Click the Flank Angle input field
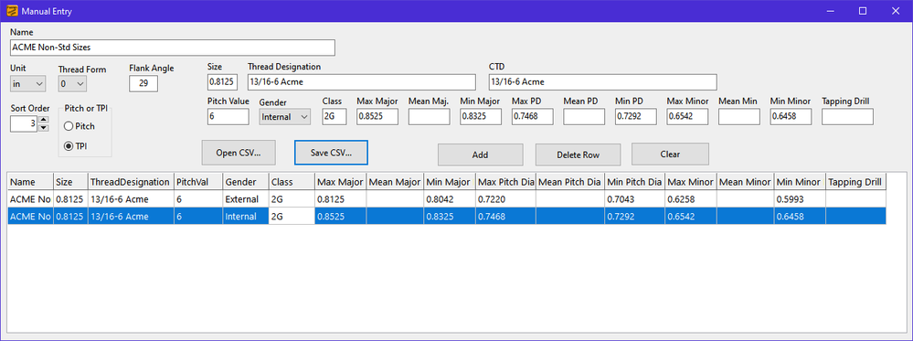The image size is (913, 341). tap(143, 84)
